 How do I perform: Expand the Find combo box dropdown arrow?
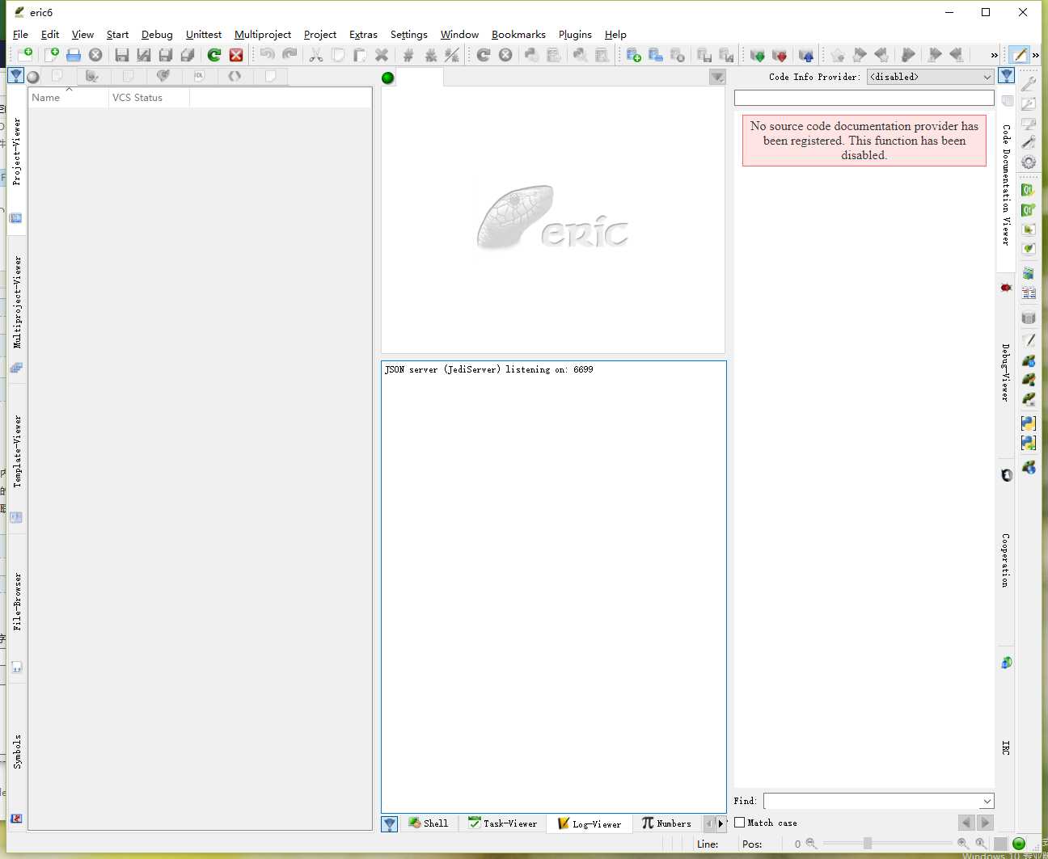coord(987,801)
